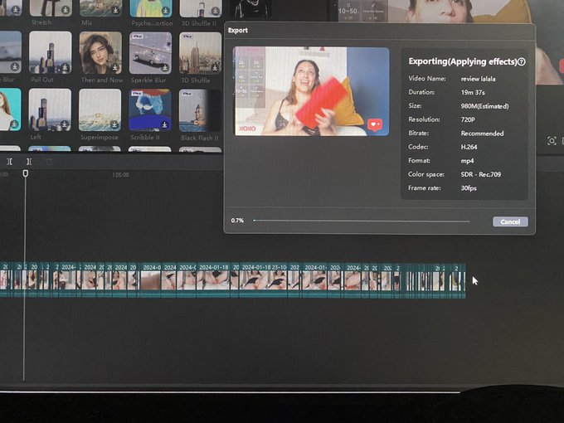Download the Mix effect
Screen dimensions: 564x423
point(115,11)
